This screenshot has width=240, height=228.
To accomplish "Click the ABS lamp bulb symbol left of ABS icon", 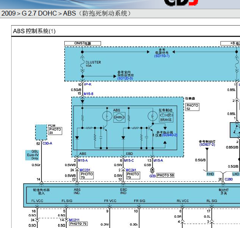I will (x=107, y=116).
